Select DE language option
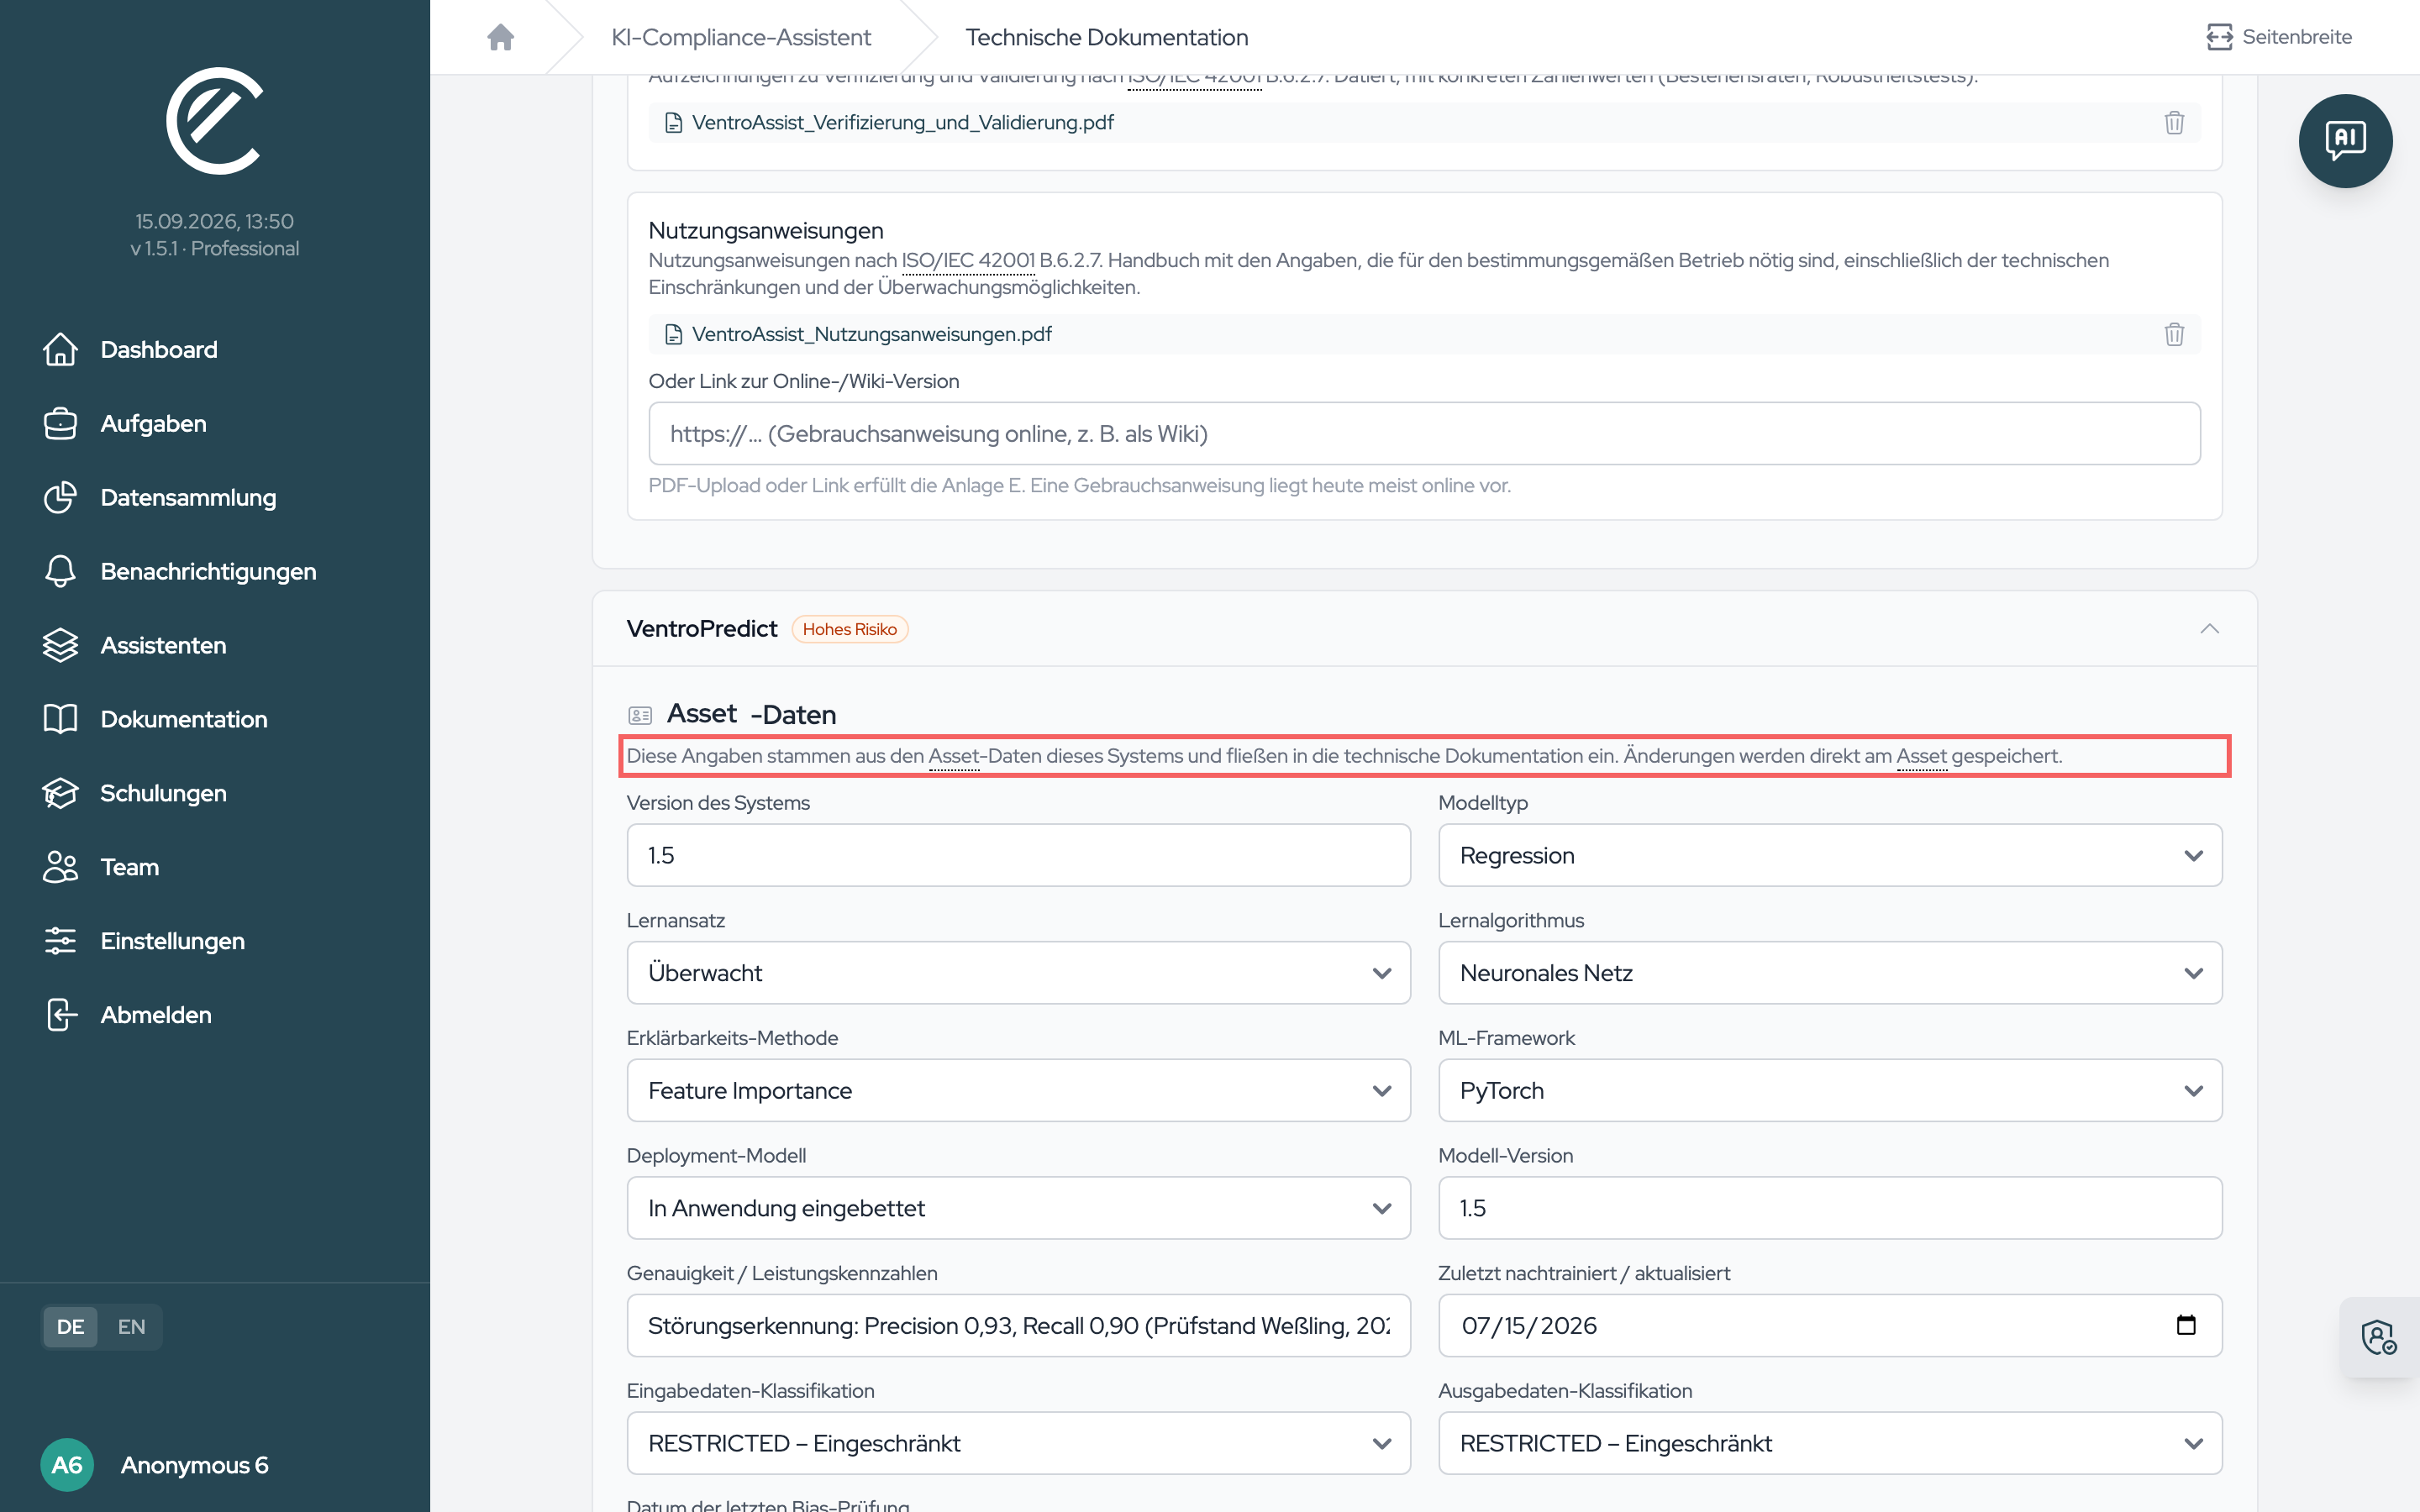2420x1512 pixels. point(70,1327)
